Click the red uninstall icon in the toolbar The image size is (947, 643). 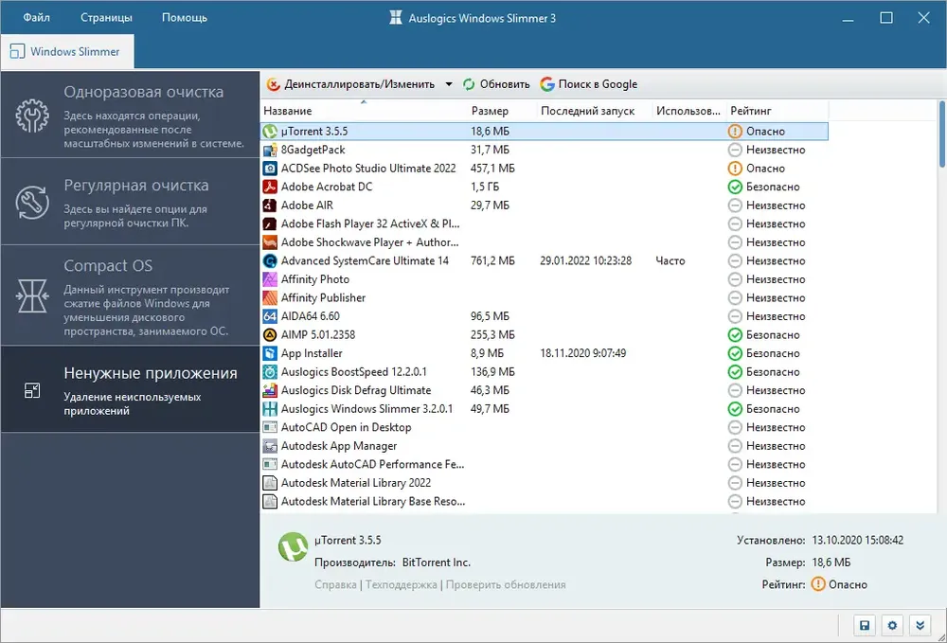click(274, 84)
